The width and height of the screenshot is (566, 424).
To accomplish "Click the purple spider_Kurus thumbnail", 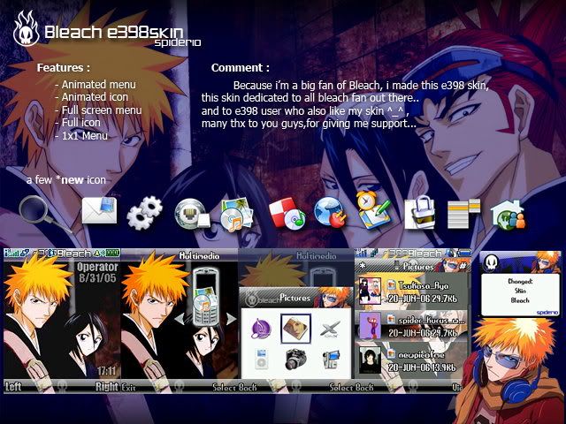I will pos(370,325).
